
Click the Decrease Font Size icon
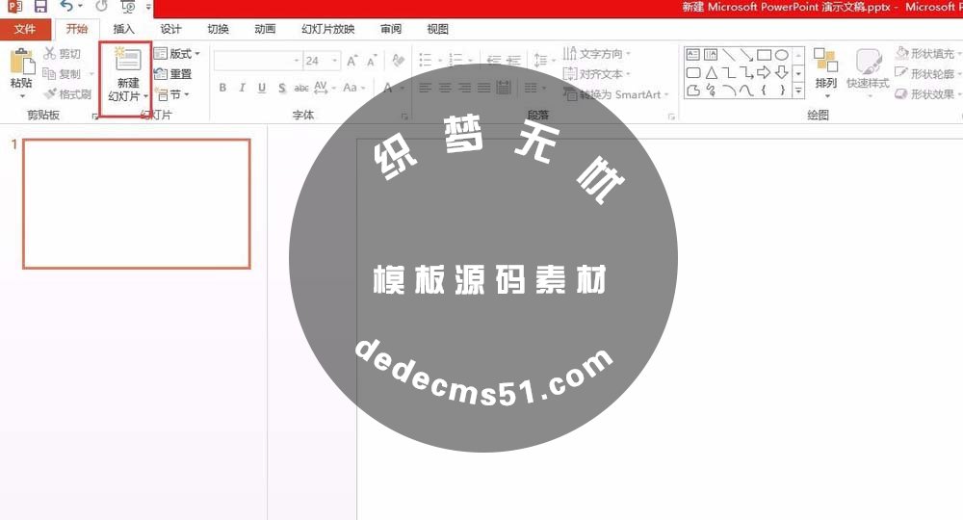tap(372, 61)
